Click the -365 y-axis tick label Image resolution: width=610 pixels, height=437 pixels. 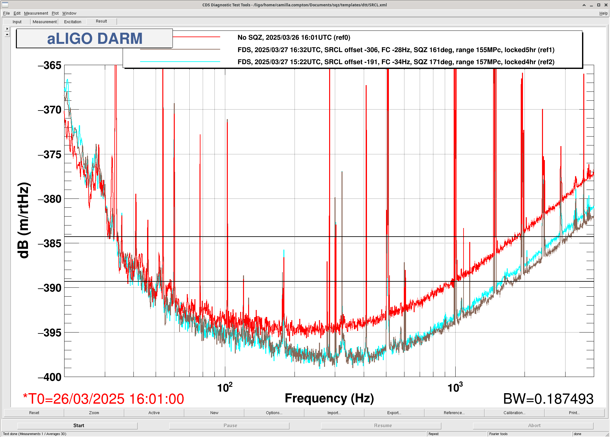[50, 65]
